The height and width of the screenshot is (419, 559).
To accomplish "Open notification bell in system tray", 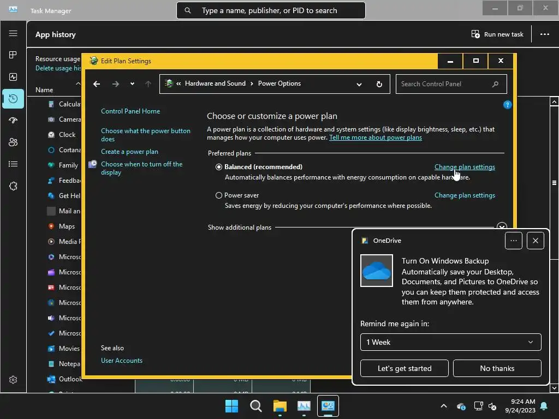I will pos(544,406).
